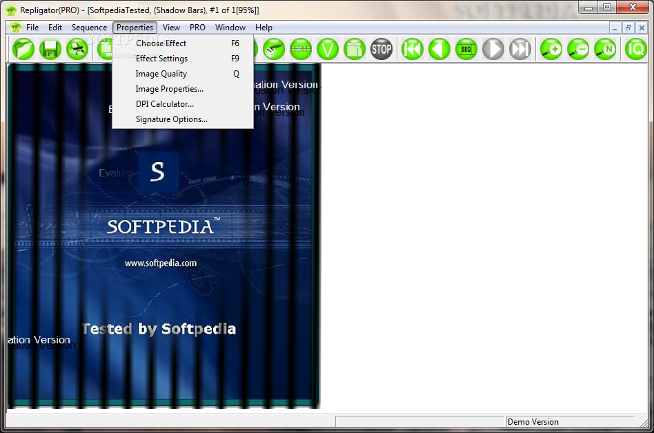The width and height of the screenshot is (654, 433).
Task: Restore the inner document window
Action: coord(628,28)
